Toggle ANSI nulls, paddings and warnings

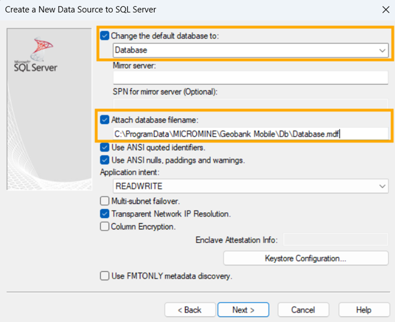click(x=105, y=160)
